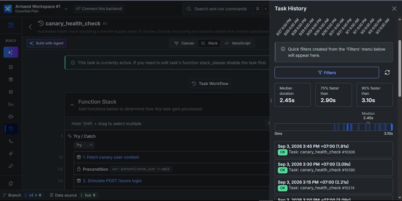Open the Filters menu button
The width and height of the screenshot is (402, 201).
[327, 72]
